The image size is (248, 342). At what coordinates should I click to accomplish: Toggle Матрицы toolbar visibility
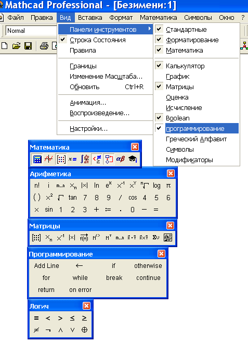[x=197, y=87]
